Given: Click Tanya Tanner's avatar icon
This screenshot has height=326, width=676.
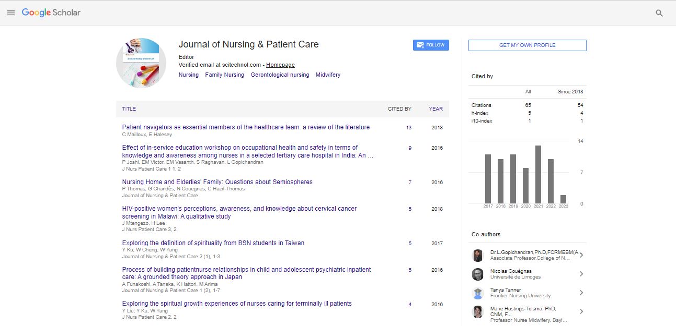Looking at the screenshot, I should click(x=478, y=293).
